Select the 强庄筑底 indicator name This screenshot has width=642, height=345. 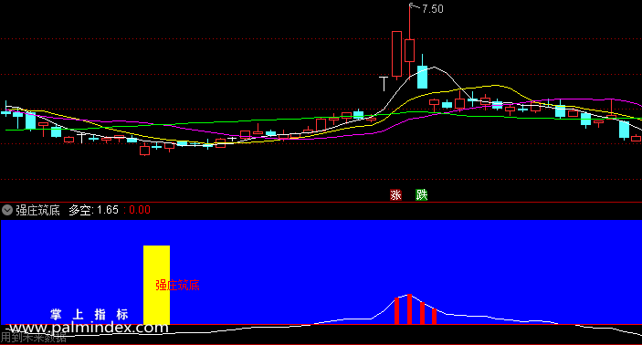pyautogui.click(x=37, y=210)
